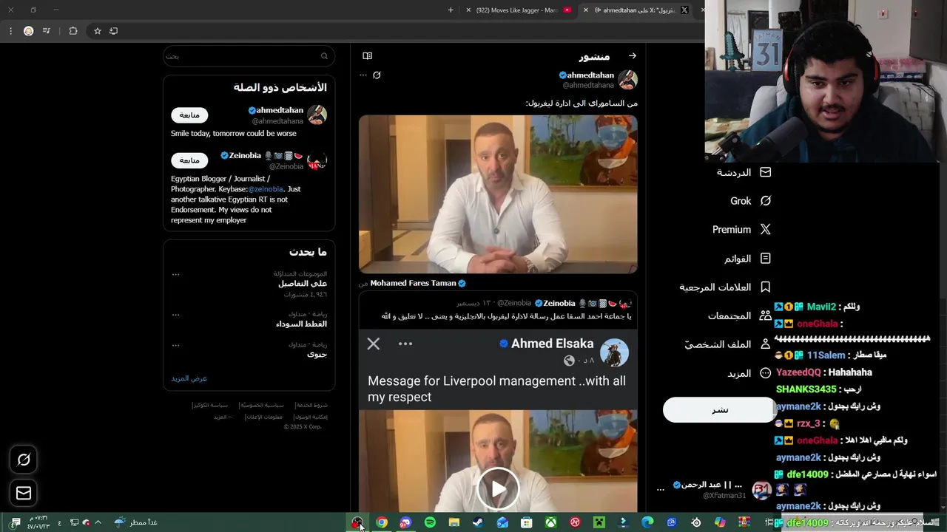Open the @zeinobia Keybase link

click(x=266, y=189)
